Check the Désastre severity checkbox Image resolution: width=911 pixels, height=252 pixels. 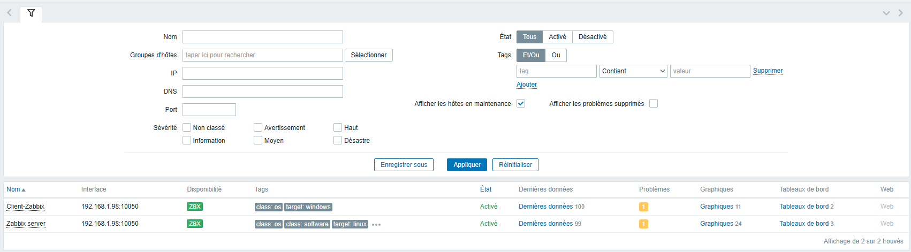(x=338, y=140)
